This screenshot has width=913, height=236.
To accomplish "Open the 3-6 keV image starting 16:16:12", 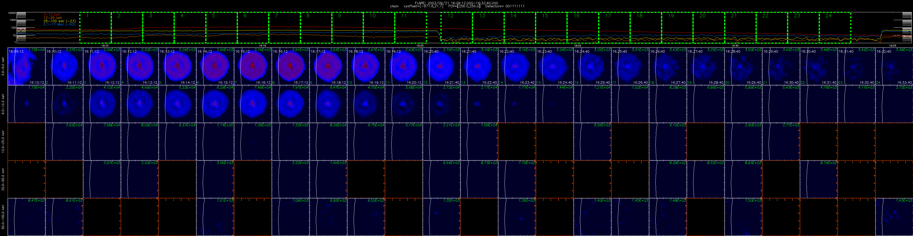I will tap(291, 66).
